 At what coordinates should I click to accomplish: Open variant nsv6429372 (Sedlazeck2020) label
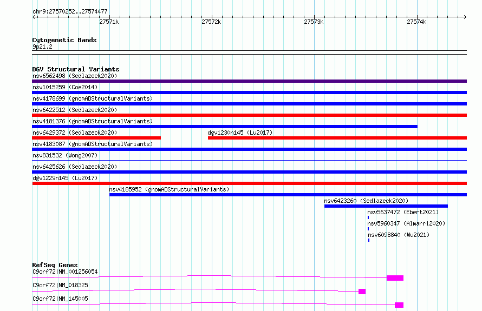[x=75, y=133]
